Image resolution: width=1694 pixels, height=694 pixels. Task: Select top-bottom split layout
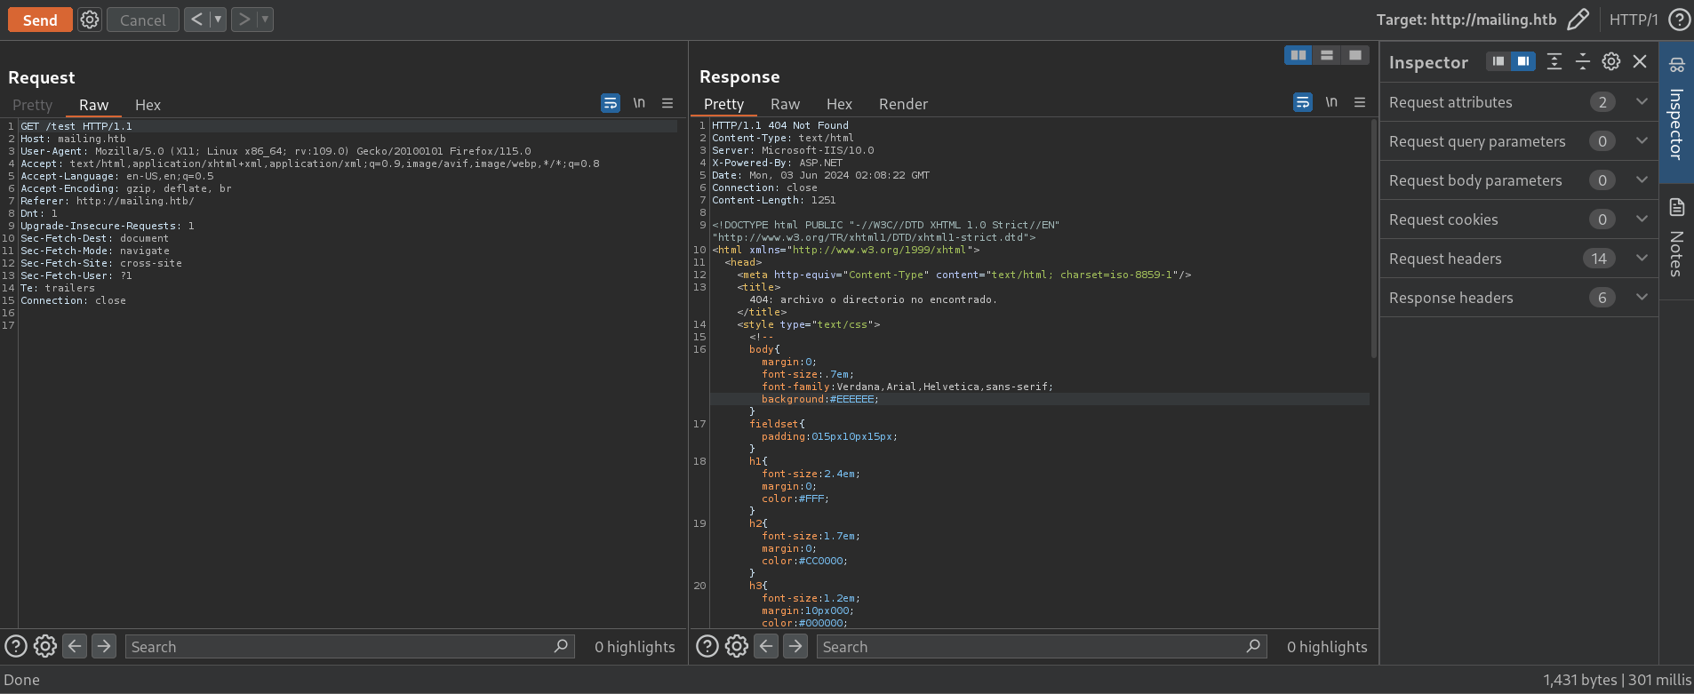click(x=1327, y=55)
